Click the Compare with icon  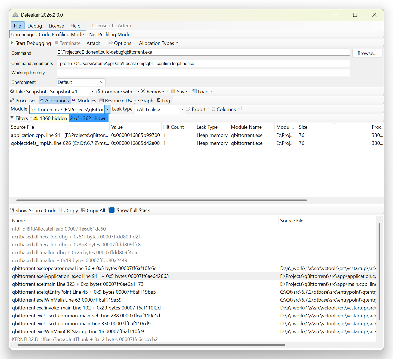click(x=98, y=91)
